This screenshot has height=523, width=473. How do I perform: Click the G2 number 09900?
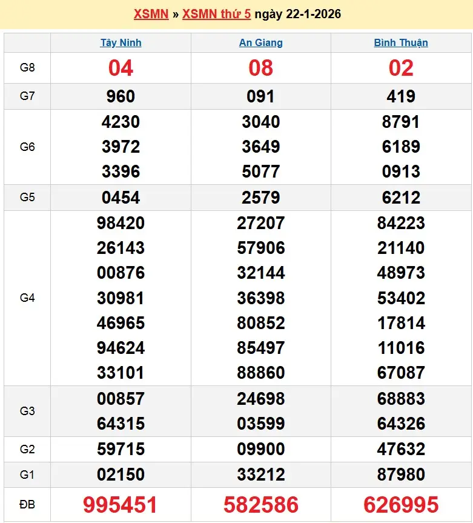pyautogui.click(x=260, y=449)
